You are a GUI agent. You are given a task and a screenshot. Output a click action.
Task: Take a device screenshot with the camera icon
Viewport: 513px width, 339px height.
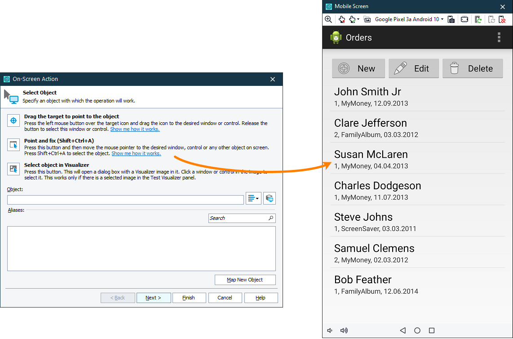pos(451,19)
